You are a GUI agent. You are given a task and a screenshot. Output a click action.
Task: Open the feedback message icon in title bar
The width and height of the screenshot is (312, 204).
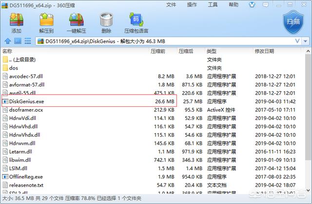coord(265,4)
